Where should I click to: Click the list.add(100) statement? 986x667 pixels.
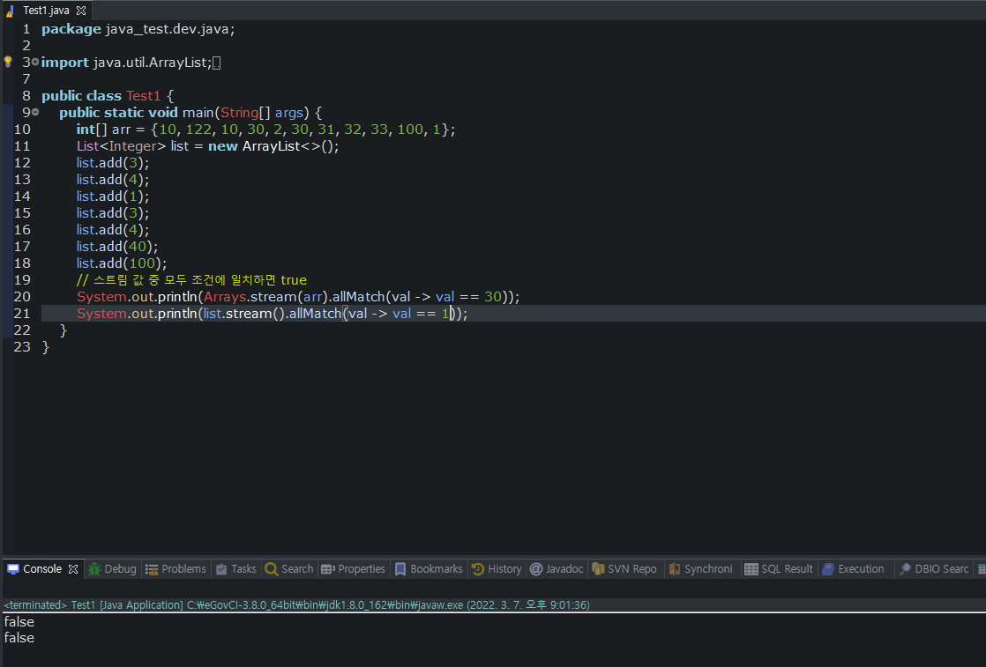pyautogui.click(x=122, y=263)
